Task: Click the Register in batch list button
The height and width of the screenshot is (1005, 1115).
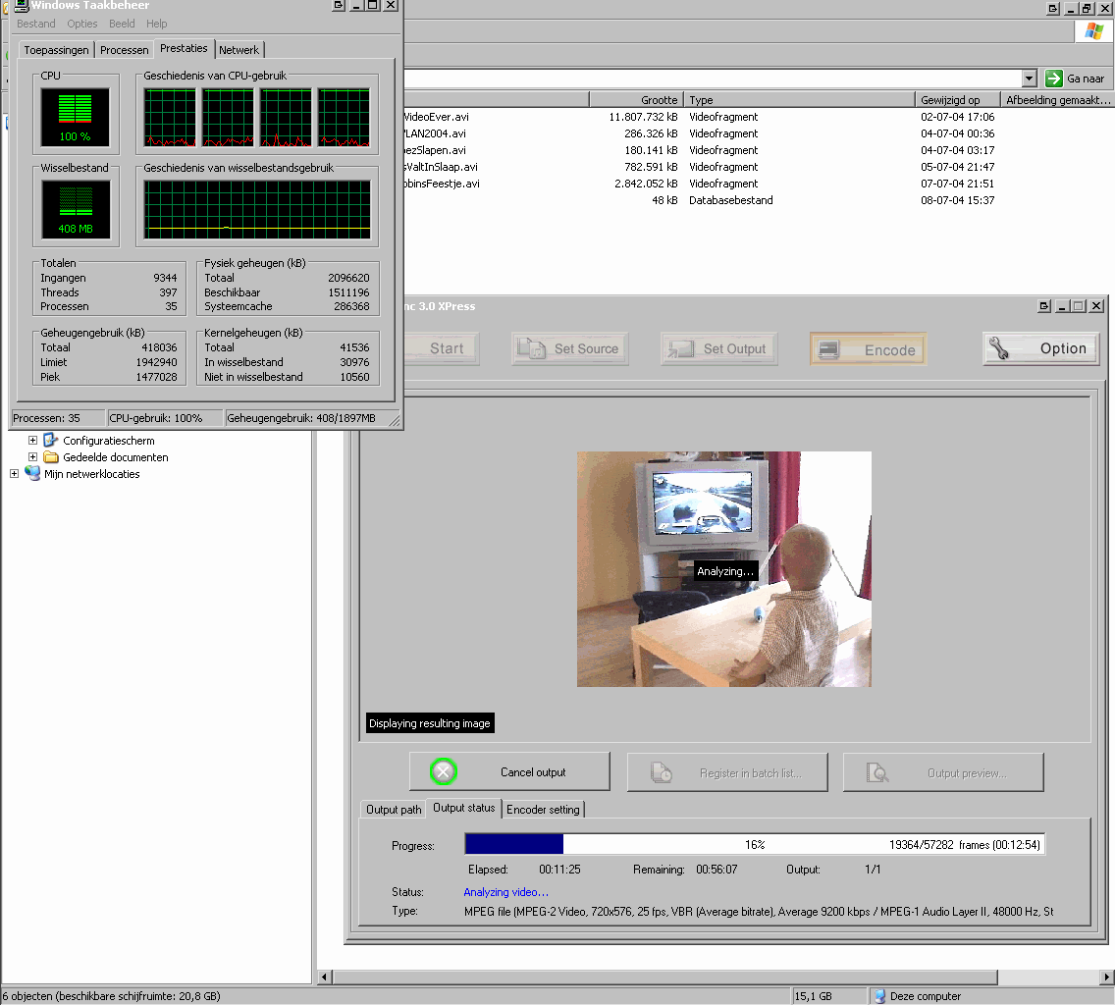Action: (727, 772)
